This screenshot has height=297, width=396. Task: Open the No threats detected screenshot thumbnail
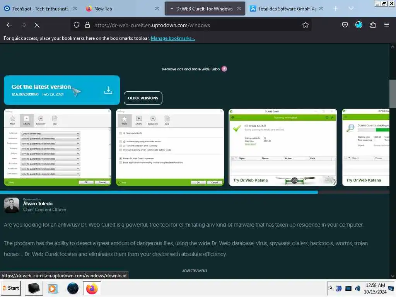pyautogui.click(x=283, y=147)
